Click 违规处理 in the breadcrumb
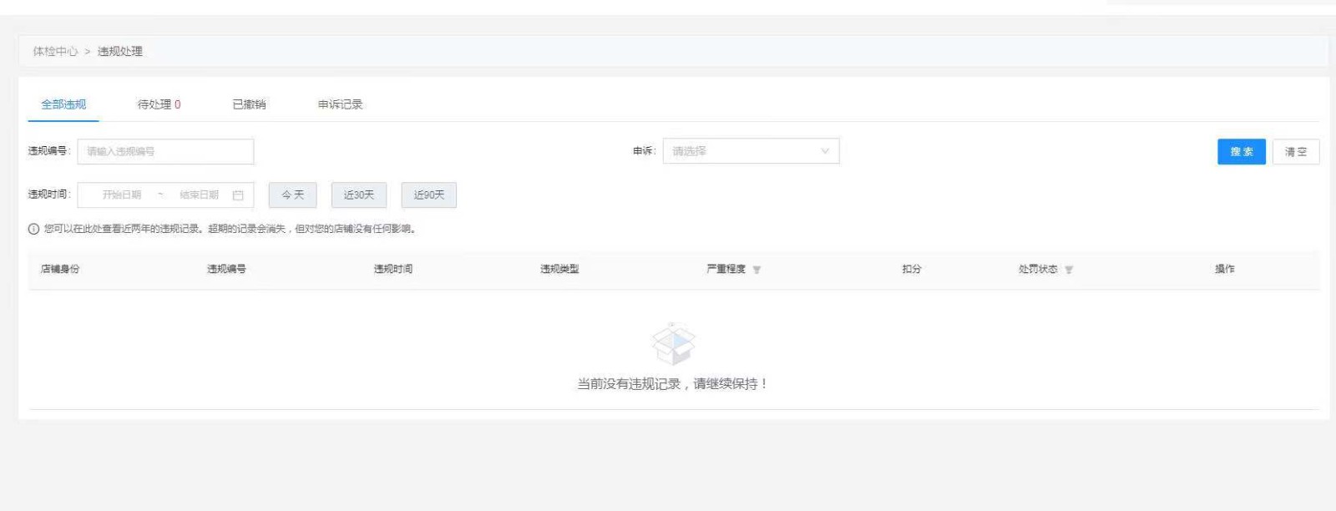Image resolution: width=1336 pixels, height=511 pixels. point(120,51)
